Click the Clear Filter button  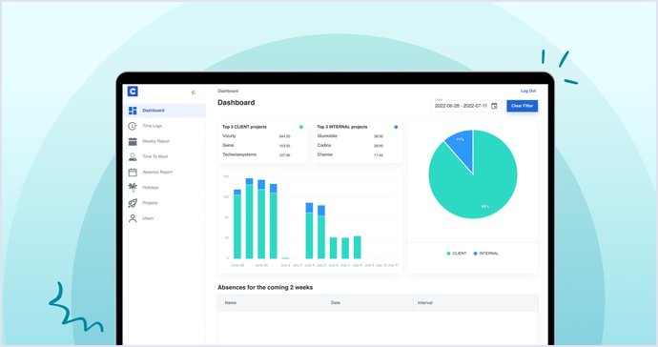point(522,106)
